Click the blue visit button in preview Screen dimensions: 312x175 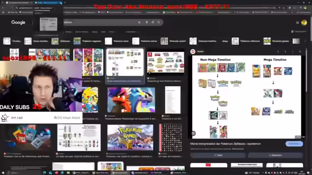[294, 144]
